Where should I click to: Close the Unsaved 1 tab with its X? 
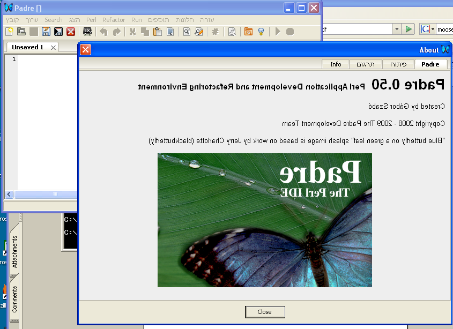tap(53, 47)
